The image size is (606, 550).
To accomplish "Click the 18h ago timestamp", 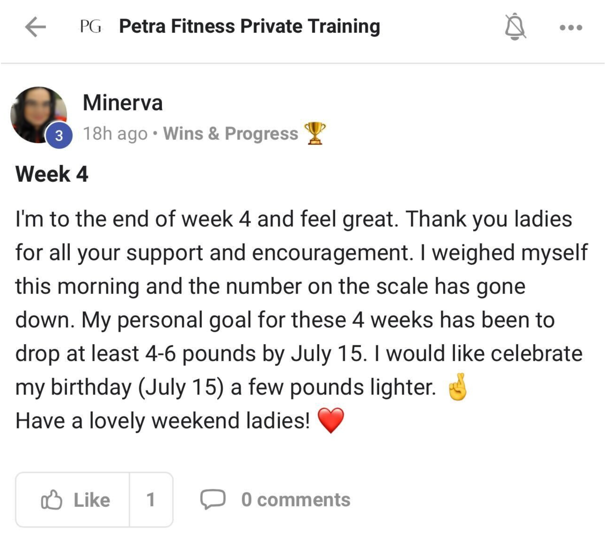I will (x=115, y=134).
